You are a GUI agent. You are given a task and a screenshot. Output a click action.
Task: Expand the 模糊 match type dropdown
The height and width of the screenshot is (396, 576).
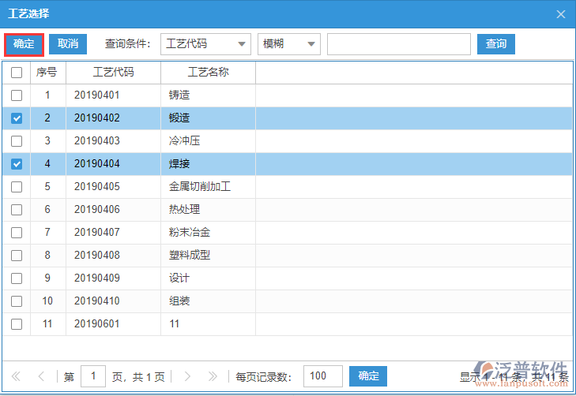pos(289,44)
